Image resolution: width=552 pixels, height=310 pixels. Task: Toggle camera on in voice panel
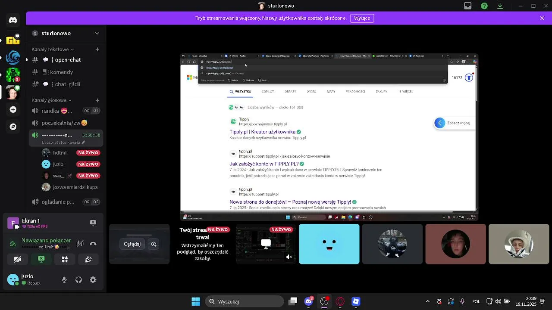[17, 259]
